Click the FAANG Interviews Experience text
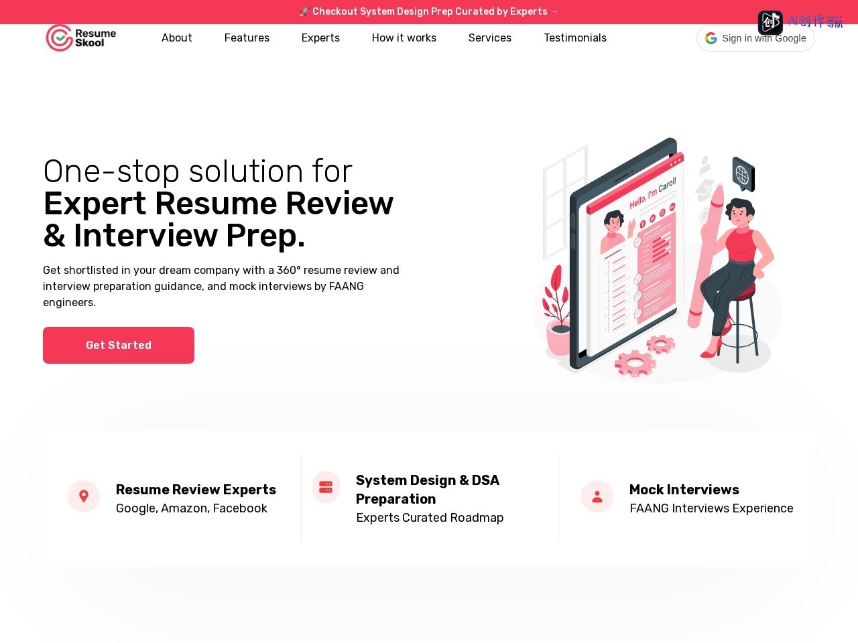 pyautogui.click(x=711, y=508)
